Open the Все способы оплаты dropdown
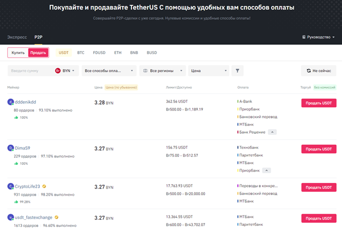The height and width of the screenshot is (229, 342). pyautogui.click(x=109, y=71)
